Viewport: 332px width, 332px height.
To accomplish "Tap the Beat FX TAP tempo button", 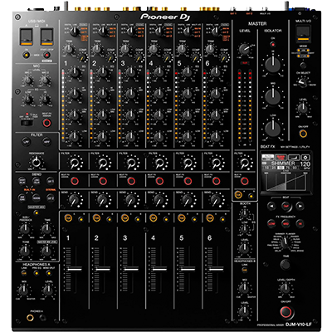I will pyautogui.click(x=286, y=206).
